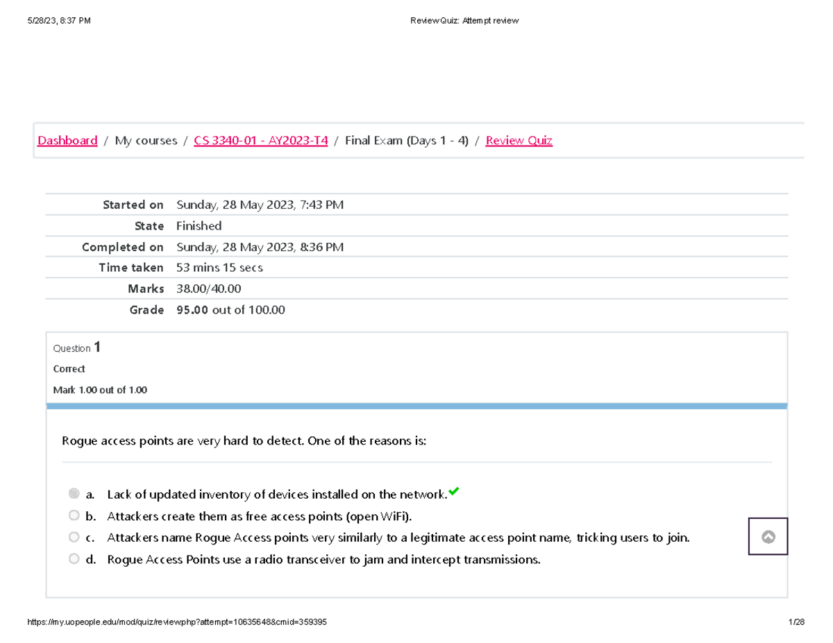Open the Dashboard link
This screenshot has height=643, width=833.
click(x=67, y=140)
